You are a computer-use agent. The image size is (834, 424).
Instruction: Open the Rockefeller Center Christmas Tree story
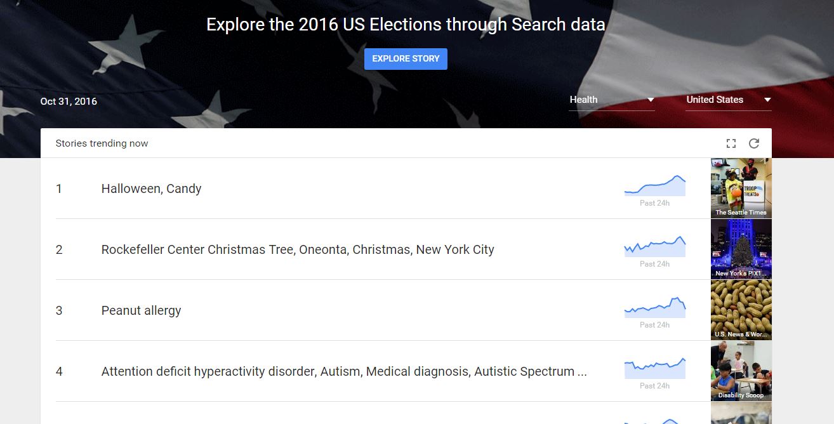(x=298, y=249)
